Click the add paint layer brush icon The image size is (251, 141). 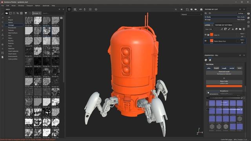229,29
